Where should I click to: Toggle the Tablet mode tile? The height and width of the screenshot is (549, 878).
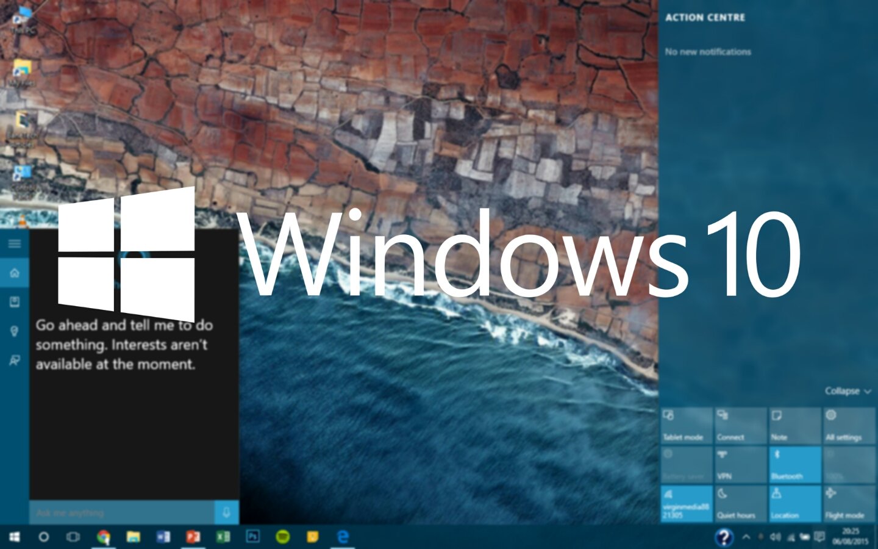(687, 426)
